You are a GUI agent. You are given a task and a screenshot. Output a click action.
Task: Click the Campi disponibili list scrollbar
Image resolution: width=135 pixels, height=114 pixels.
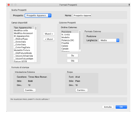coord(36,44)
